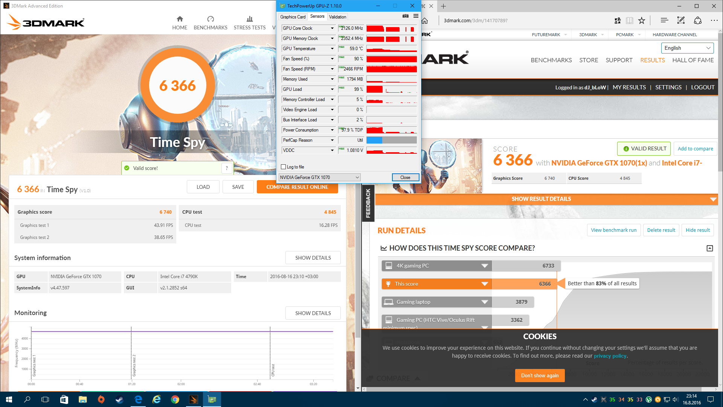Close the GPU-Z window with Close button
Viewport: 723px width, 407px height.
(405, 177)
